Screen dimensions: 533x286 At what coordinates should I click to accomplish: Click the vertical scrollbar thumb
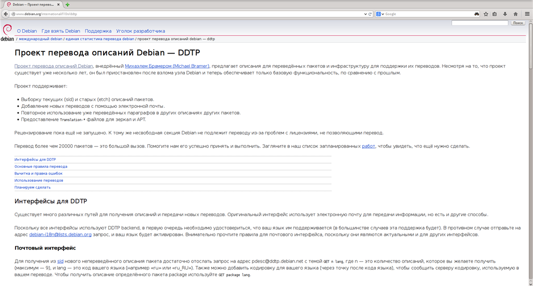[530, 46]
